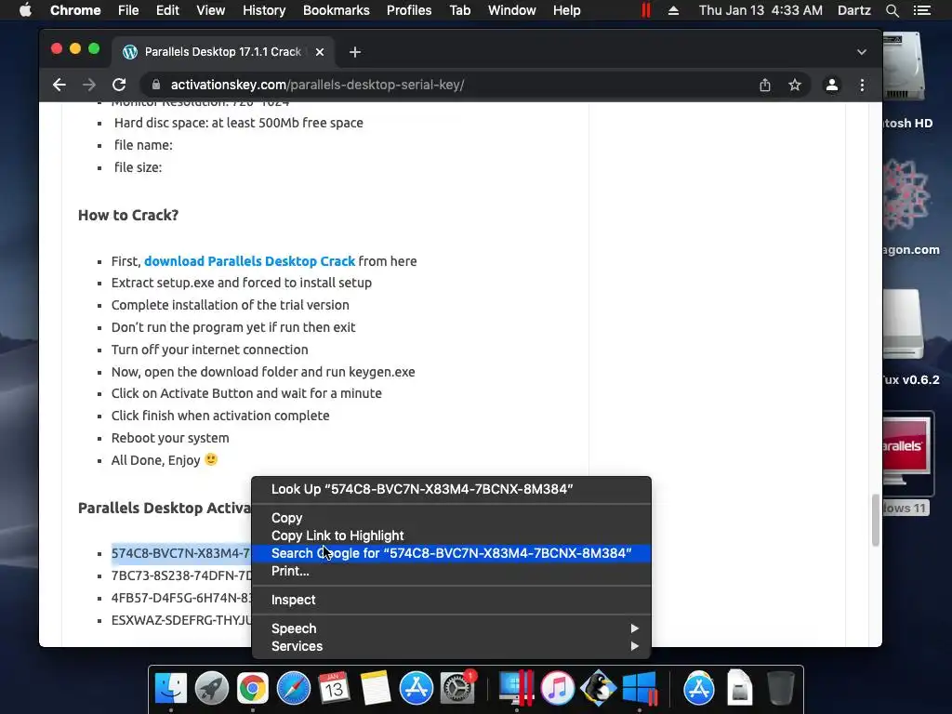Open the Window menu
This screenshot has width=952, height=714.
click(x=512, y=10)
